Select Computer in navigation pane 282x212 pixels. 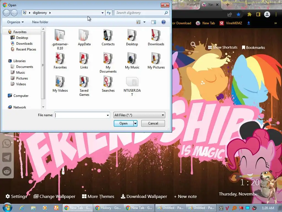coord(21,96)
